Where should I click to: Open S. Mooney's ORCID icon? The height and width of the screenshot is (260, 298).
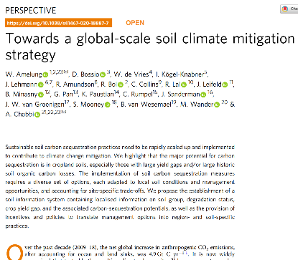(x=108, y=105)
